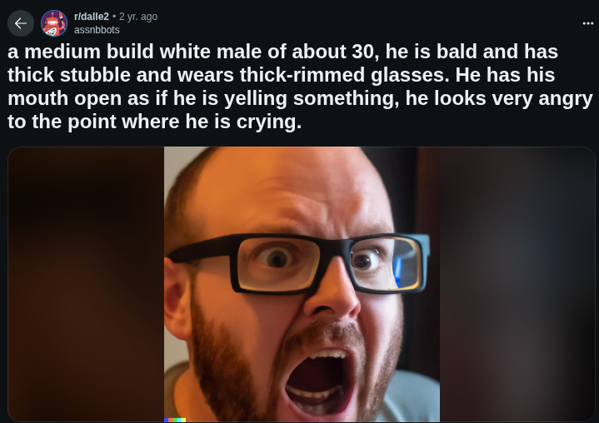The image size is (599, 423).
Task: Click the blue reflection in the right glasses lens
Action: click(x=397, y=272)
